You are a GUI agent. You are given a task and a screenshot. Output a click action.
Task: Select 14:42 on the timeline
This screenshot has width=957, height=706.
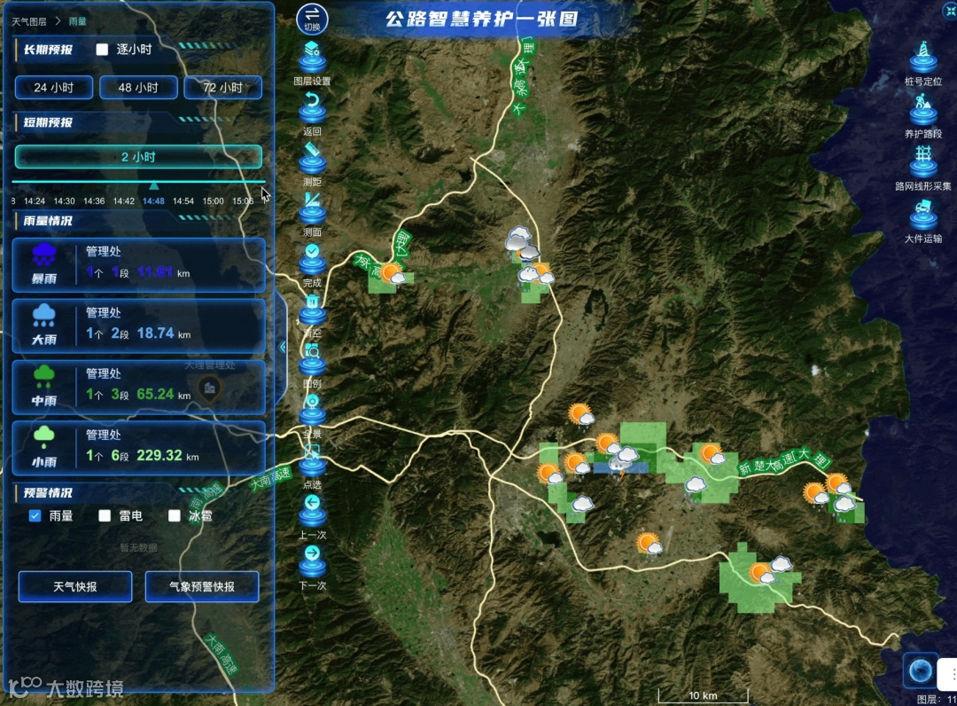[x=124, y=201]
